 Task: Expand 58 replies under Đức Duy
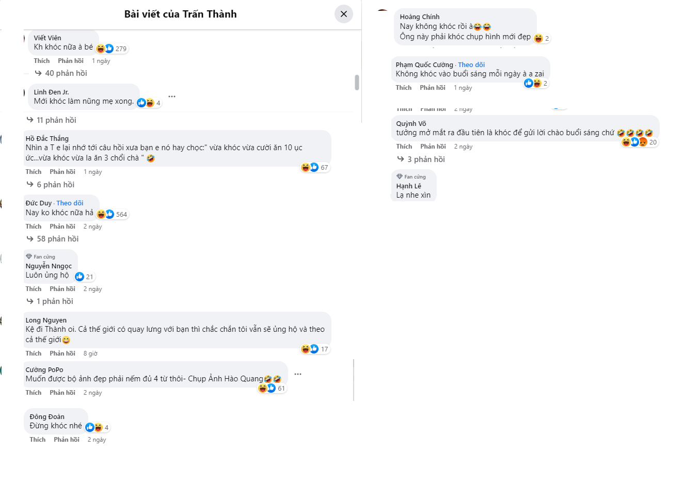[x=57, y=239]
